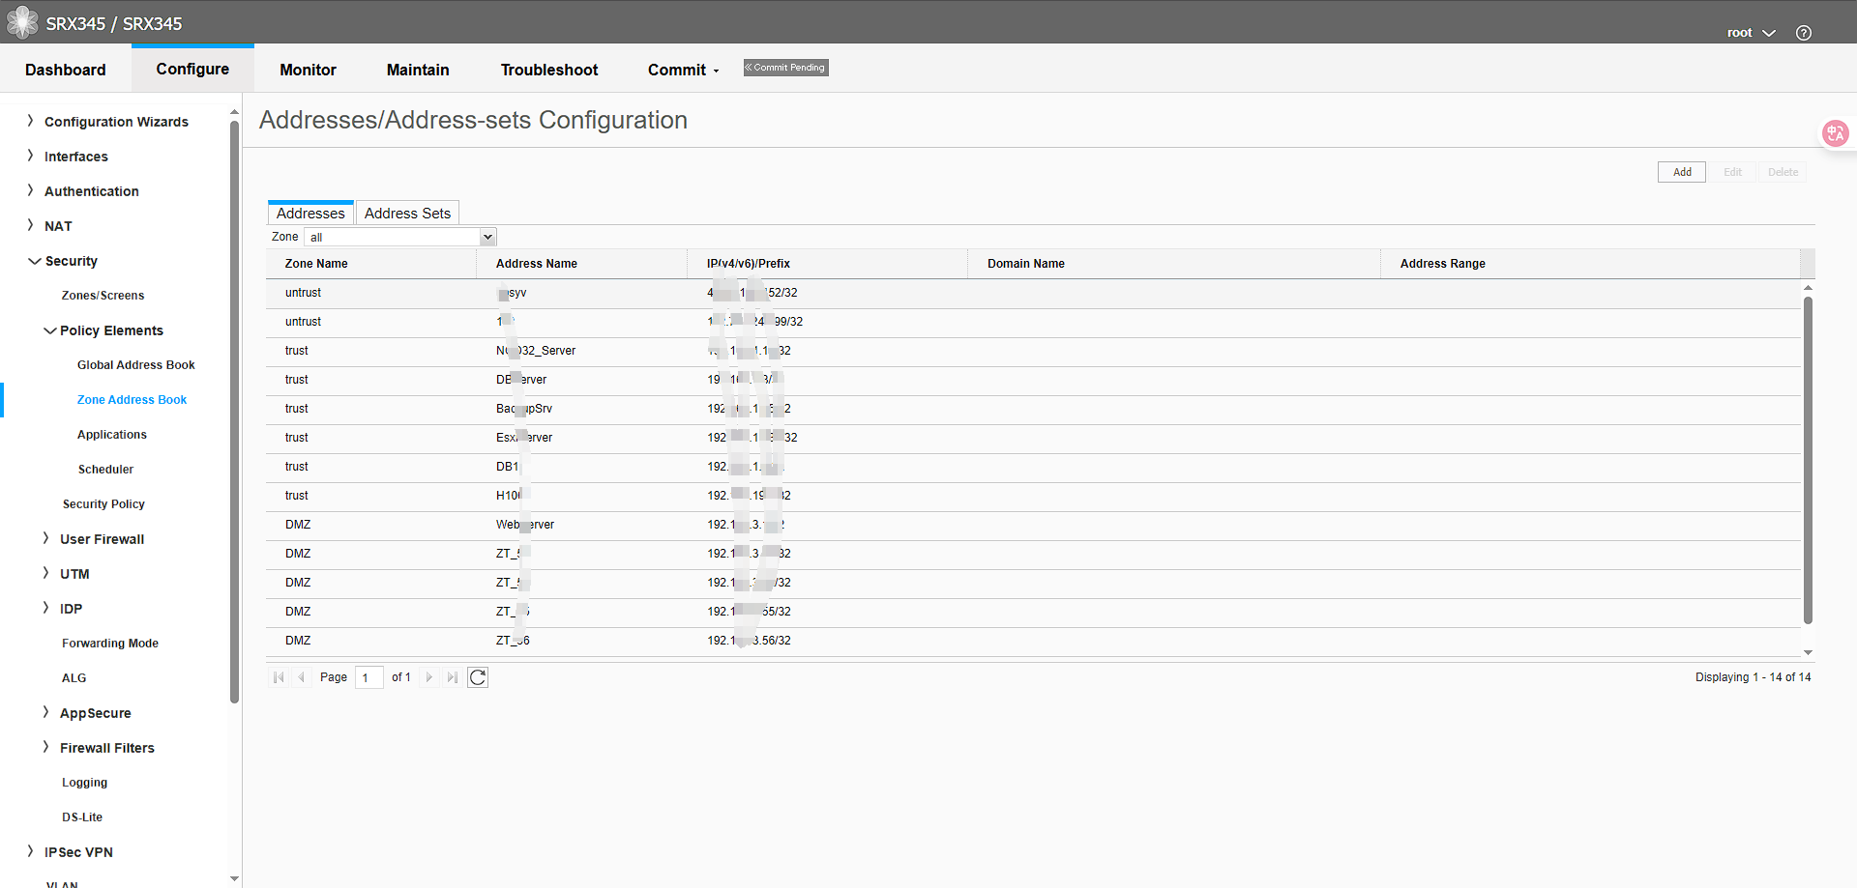Click the Juniper logo in the header
This screenshot has width=1857, height=888.
coord(21,21)
